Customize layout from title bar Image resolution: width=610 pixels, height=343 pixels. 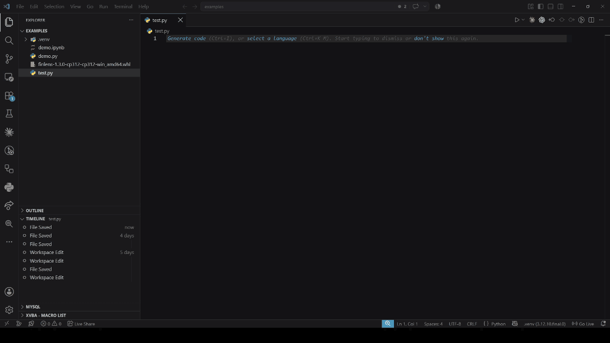click(531, 6)
